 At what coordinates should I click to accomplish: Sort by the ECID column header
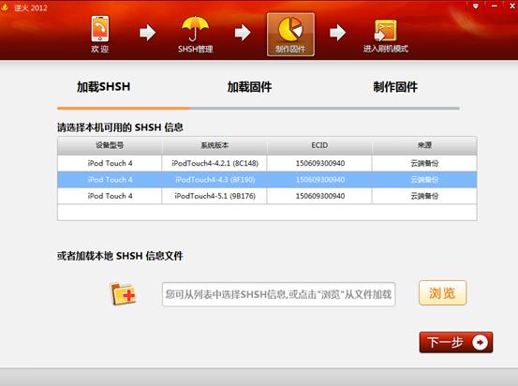319,145
